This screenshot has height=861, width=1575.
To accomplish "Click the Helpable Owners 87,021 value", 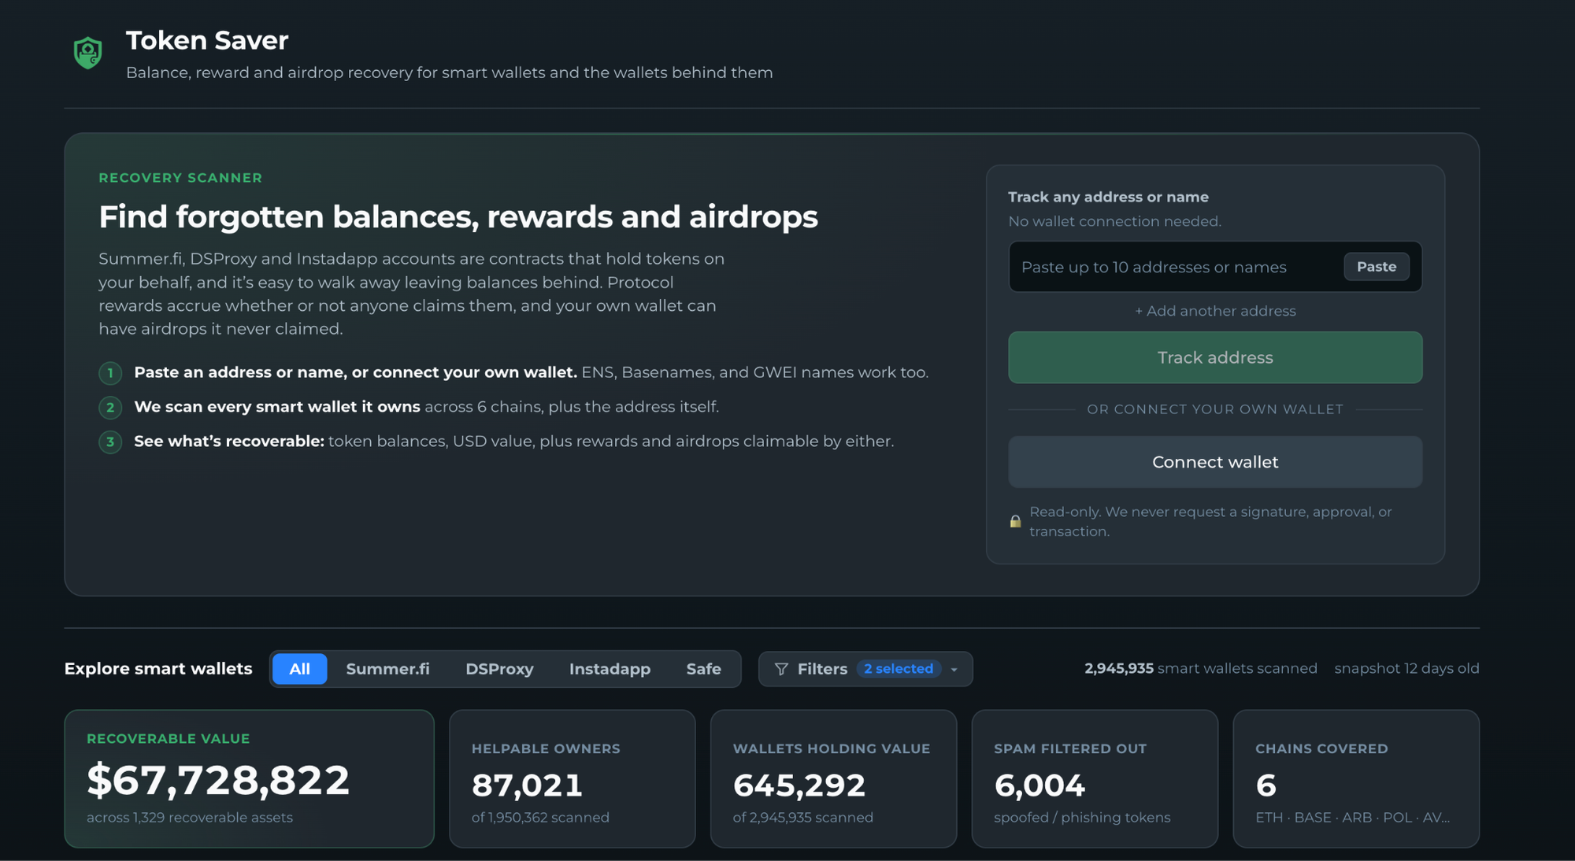I will (528, 785).
